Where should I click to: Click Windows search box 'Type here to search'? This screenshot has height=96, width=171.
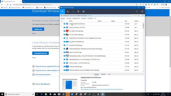pos(20,94)
